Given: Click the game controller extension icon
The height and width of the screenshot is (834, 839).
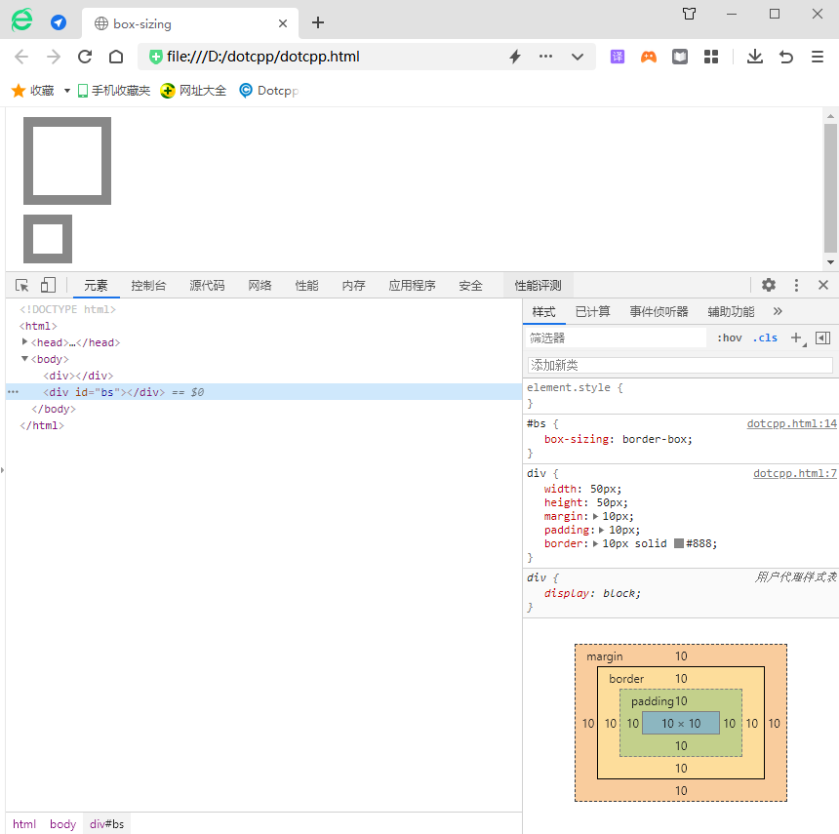Looking at the screenshot, I should click(x=648, y=57).
